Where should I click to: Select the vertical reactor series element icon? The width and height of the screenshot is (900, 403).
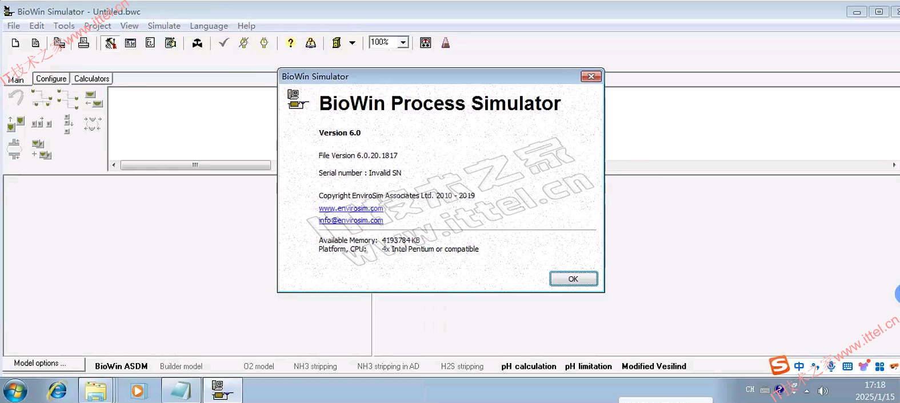(x=68, y=124)
